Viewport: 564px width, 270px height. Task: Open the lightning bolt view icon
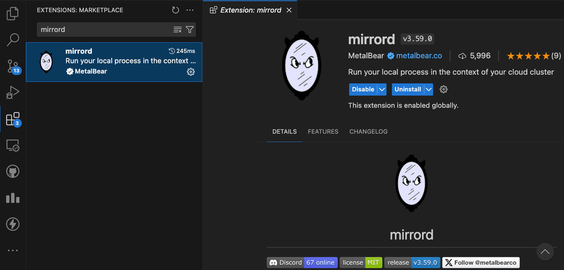point(13,224)
